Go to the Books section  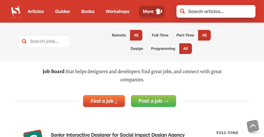tap(88, 11)
